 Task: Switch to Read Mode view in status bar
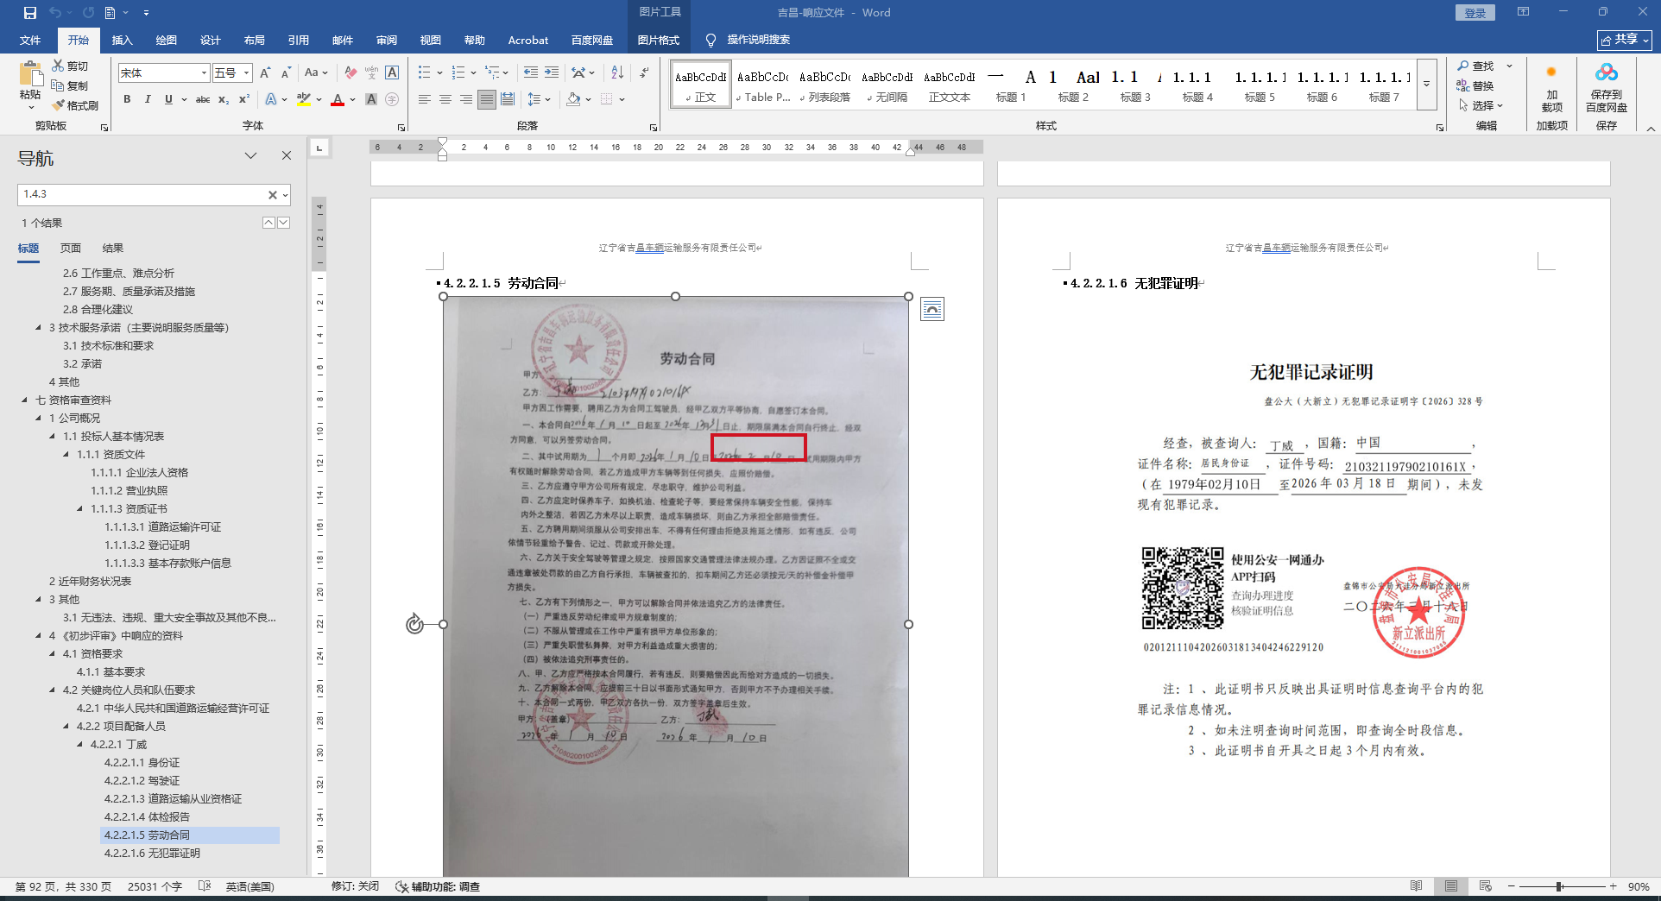pyautogui.click(x=1417, y=886)
